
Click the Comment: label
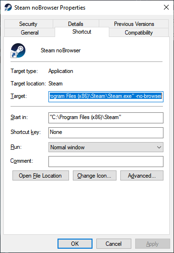pyautogui.click(x=22, y=161)
